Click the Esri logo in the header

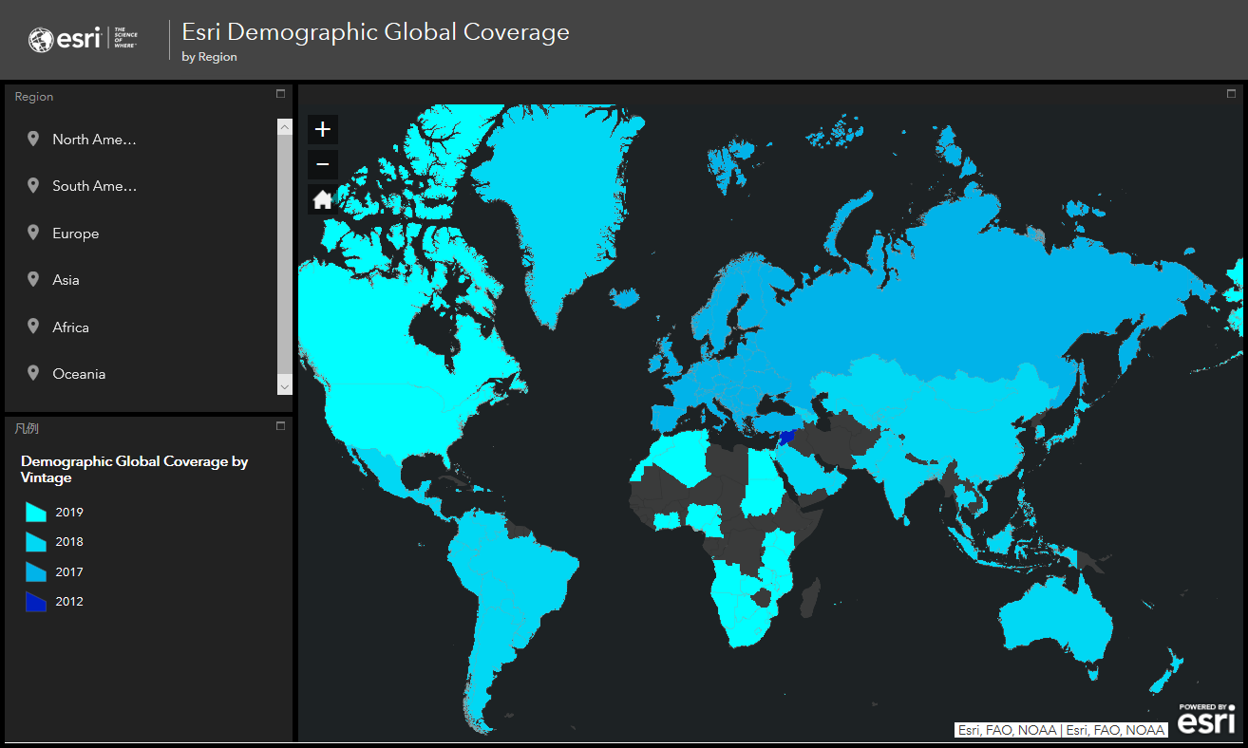[x=83, y=40]
